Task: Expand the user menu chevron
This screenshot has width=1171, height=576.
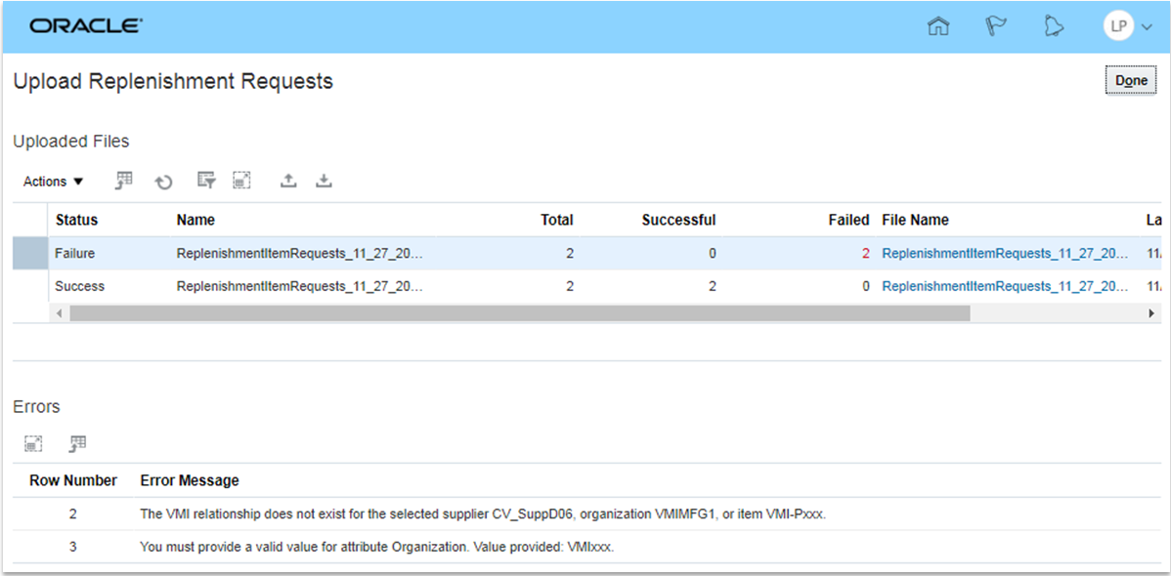Action: [x=1148, y=27]
